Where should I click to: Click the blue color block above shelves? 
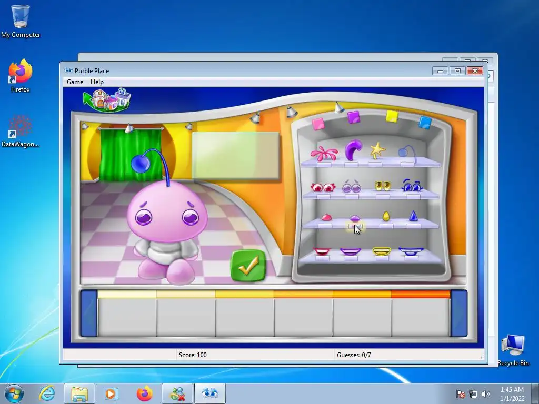point(425,122)
